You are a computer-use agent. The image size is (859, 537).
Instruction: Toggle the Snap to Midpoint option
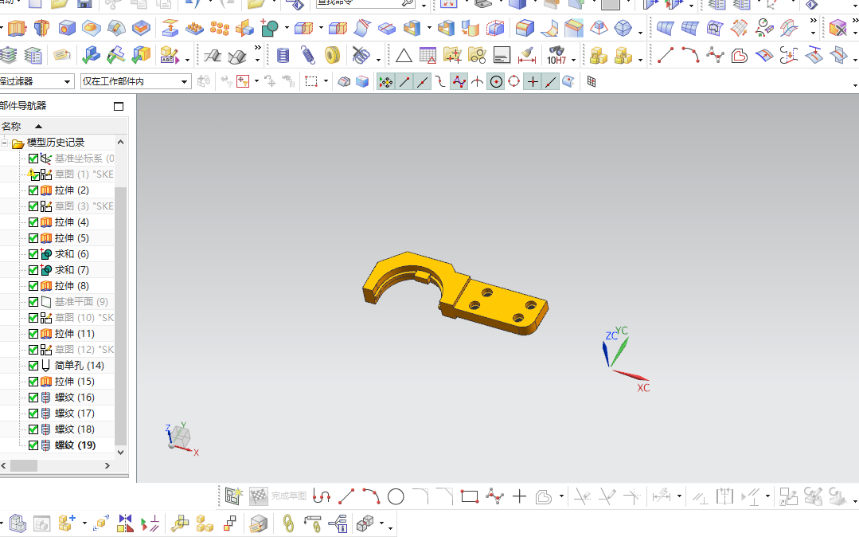point(423,82)
